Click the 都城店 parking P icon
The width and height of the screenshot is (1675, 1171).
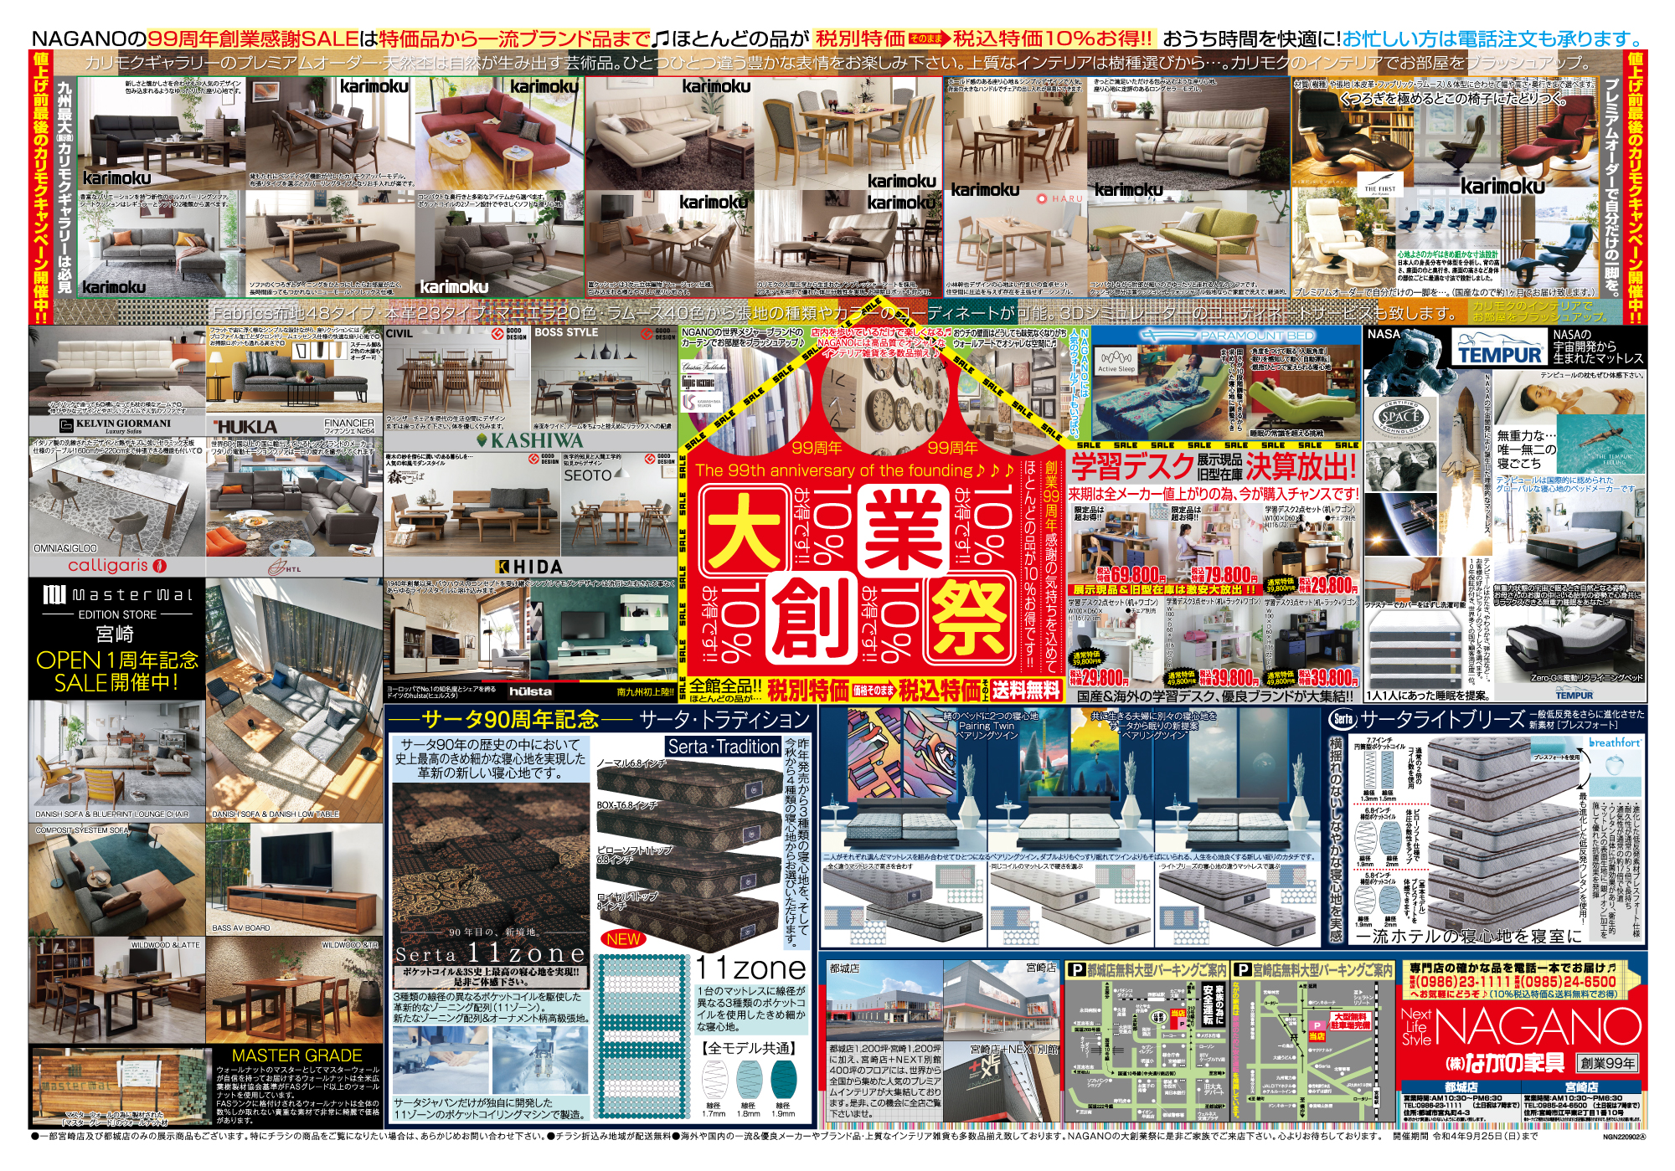pos(1075,969)
